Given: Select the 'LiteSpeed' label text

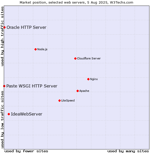Looking at the screenshot, I should pyautogui.click(x=68, y=101).
